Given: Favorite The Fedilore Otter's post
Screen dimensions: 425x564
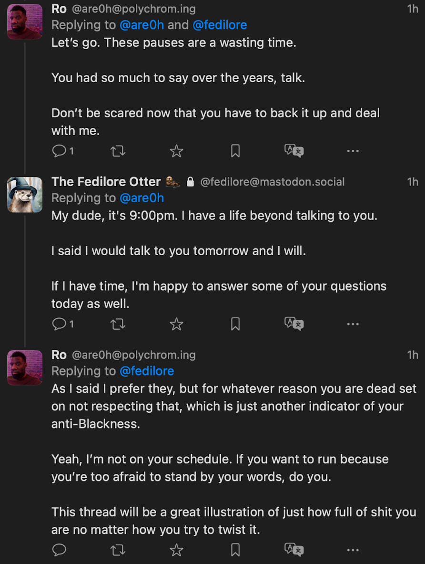Looking at the screenshot, I should tap(176, 324).
